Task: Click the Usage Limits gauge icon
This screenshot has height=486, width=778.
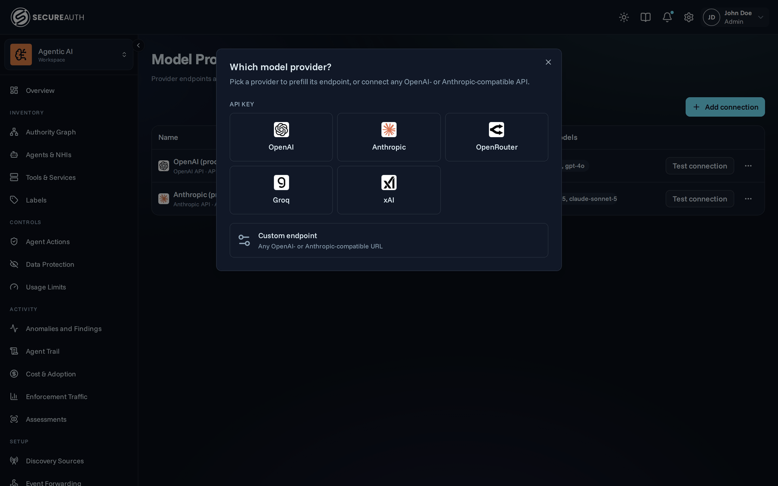Action: (14, 287)
